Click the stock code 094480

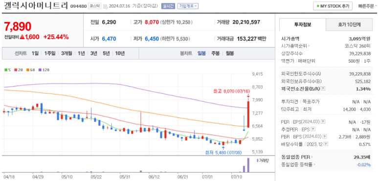coord(78,6)
